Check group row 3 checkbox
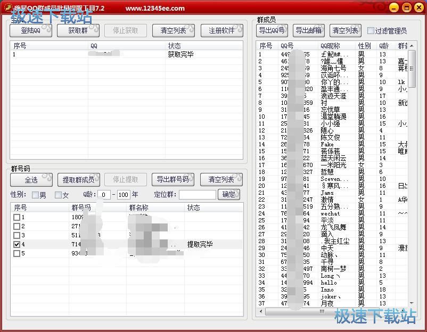 coord(17,235)
